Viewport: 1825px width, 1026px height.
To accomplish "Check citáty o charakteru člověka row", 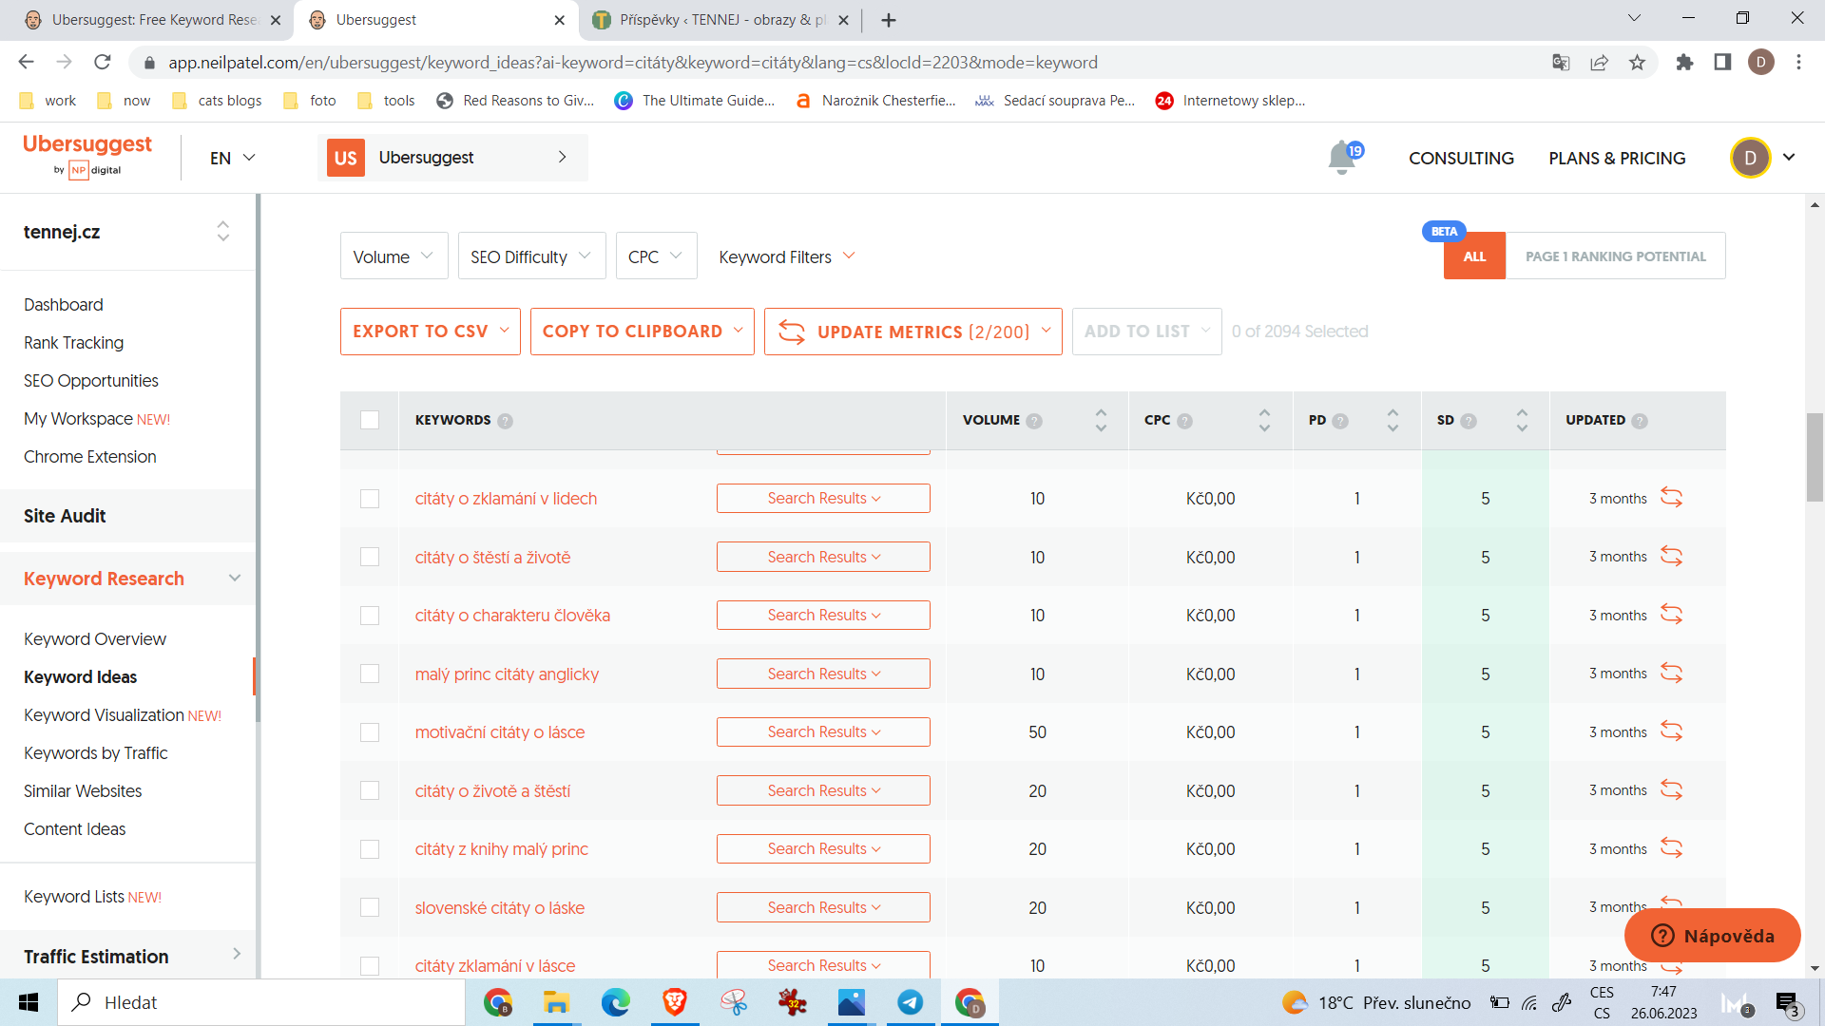I will (370, 616).
